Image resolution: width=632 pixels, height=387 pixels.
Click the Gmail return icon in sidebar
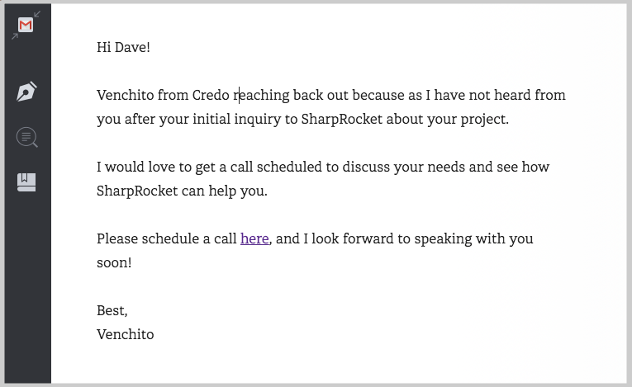[26, 26]
